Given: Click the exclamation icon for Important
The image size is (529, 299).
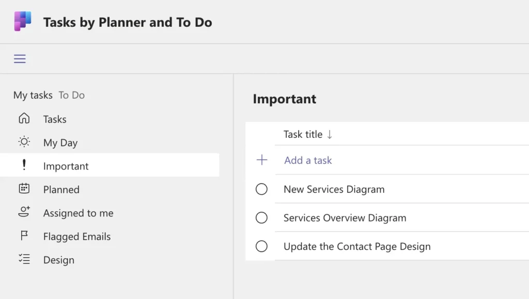Looking at the screenshot, I should point(24,166).
